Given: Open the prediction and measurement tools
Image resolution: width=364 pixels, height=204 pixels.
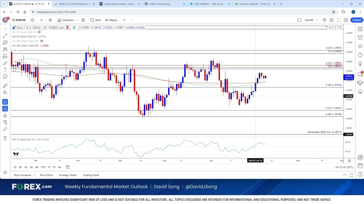Looking at the screenshot, I should point(5,56).
